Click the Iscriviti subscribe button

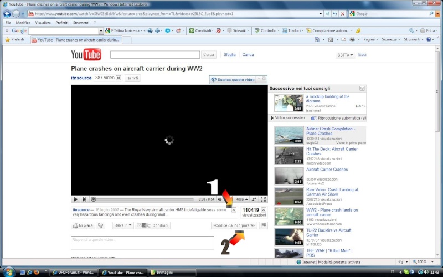pos(132,78)
